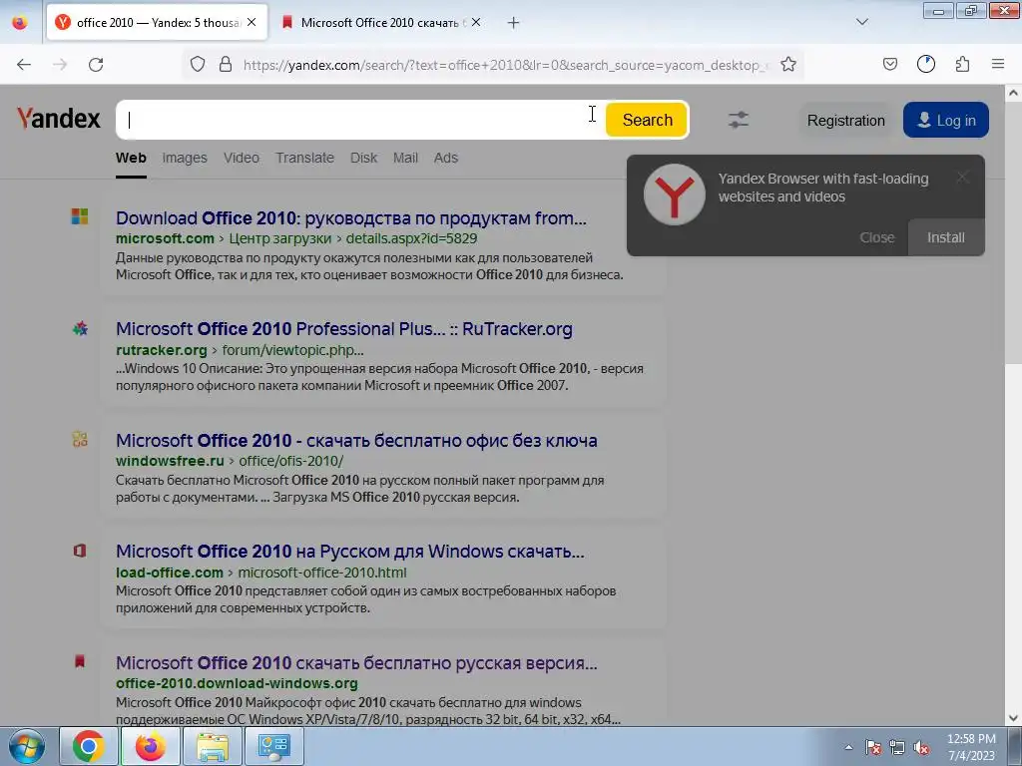Open the скачать бесплатно офис без ключа result

[x=356, y=440]
